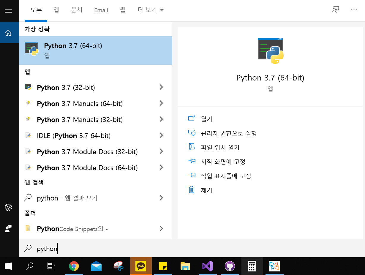This screenshot has height=275, width=365.
Task: Open Sticky Notes from the taskbar
Action: (x=163, y=266)
